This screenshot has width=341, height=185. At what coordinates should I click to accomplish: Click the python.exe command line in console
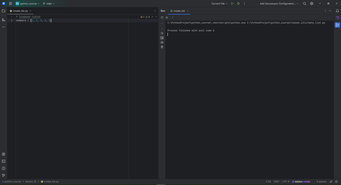click(246, 23)
